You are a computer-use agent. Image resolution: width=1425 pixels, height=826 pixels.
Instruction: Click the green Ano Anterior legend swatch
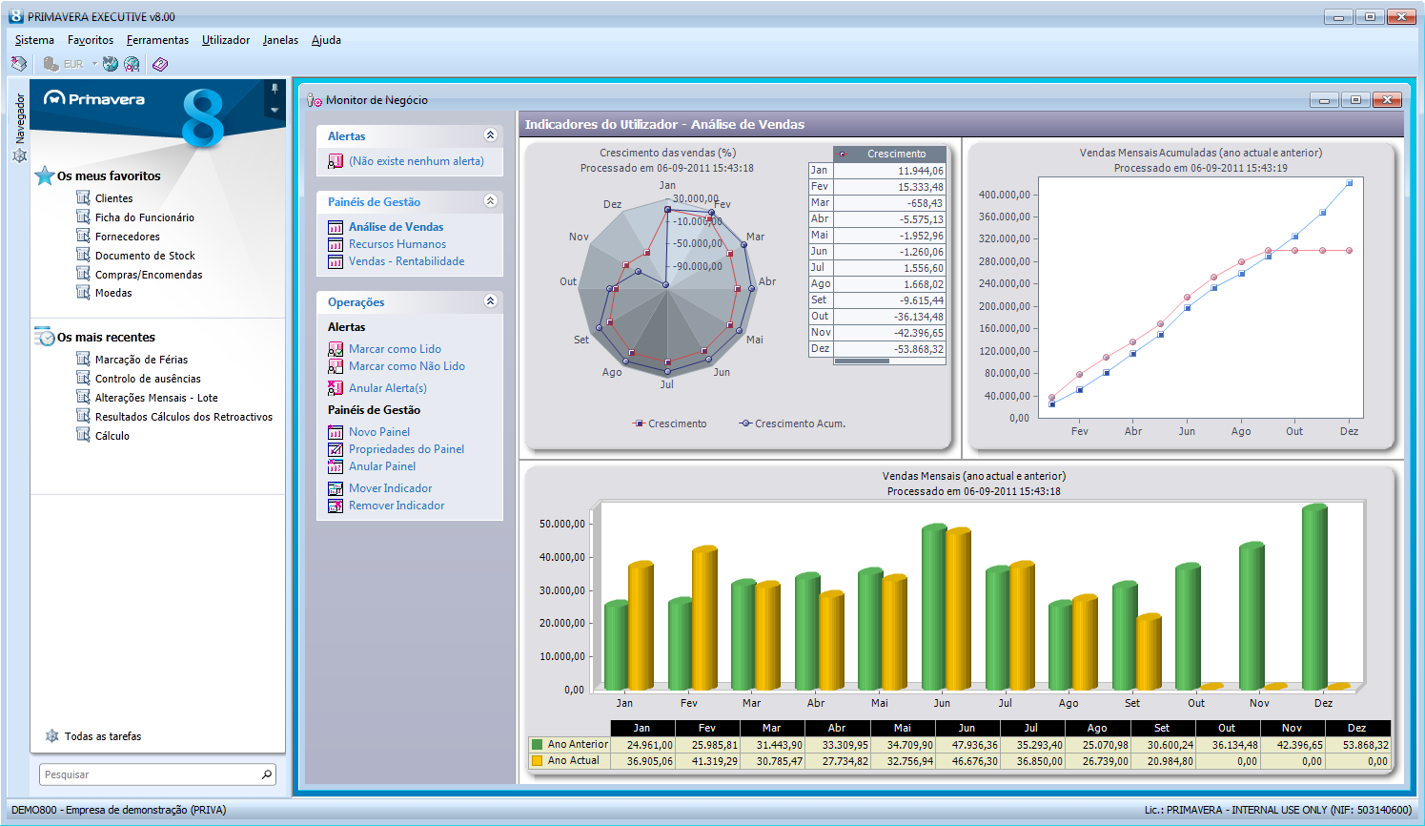tap(538, 744)
